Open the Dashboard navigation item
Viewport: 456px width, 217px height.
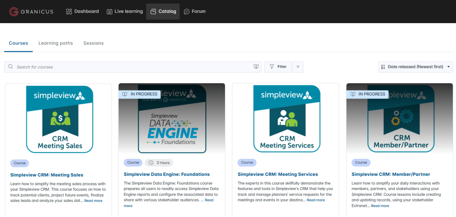tap(82, 11)
